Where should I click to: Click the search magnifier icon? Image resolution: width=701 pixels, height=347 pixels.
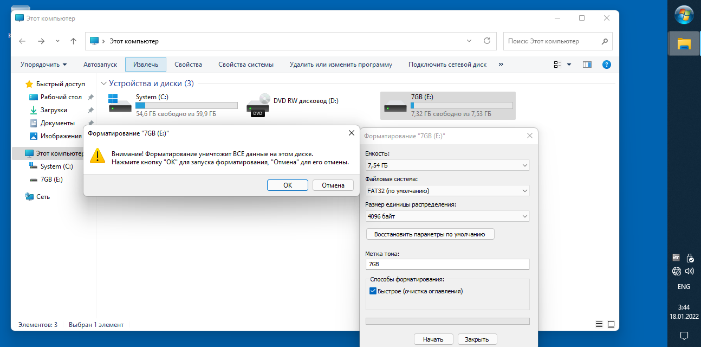[605, 41]
